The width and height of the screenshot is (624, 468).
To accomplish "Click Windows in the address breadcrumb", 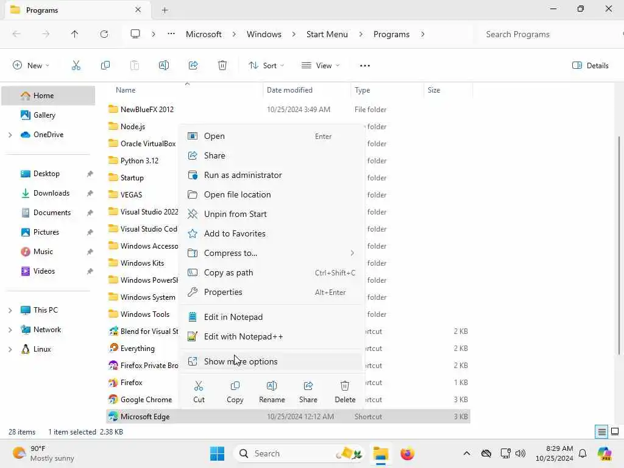I will (264, 34).
